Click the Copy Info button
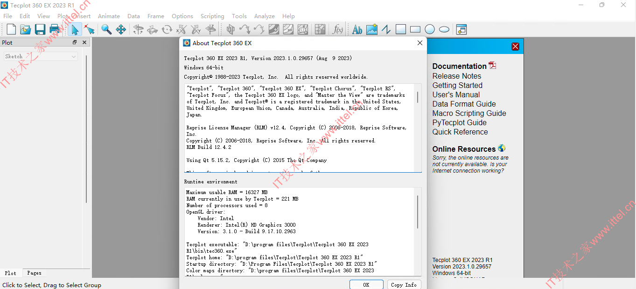Image resolution: width=636 pixels, height=289 pixels. pos(404,285)
